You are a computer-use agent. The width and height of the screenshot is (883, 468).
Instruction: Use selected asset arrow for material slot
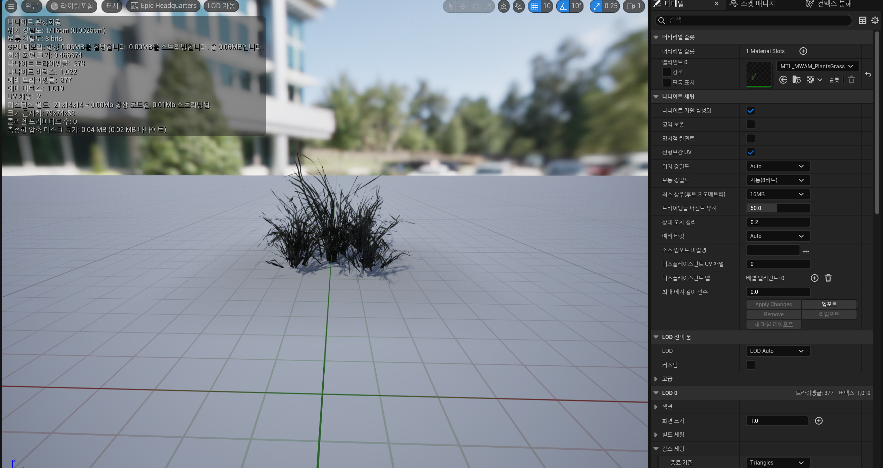(783, 80)
